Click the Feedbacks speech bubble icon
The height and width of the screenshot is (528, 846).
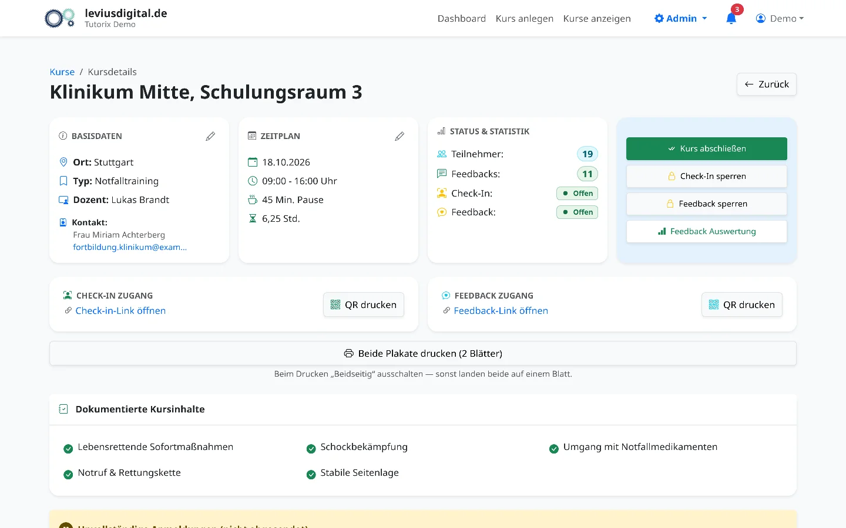442,174
